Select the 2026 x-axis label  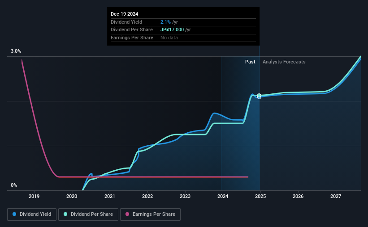click(298, 196)
